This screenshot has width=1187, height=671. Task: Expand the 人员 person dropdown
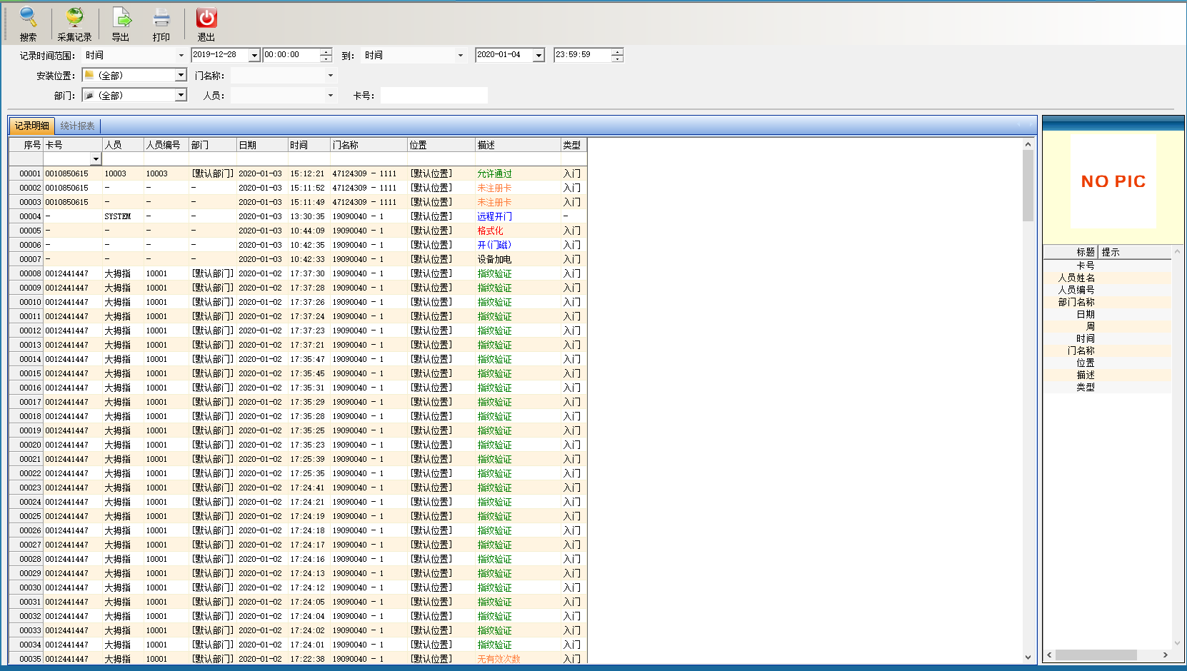click(x=330, y=95)
